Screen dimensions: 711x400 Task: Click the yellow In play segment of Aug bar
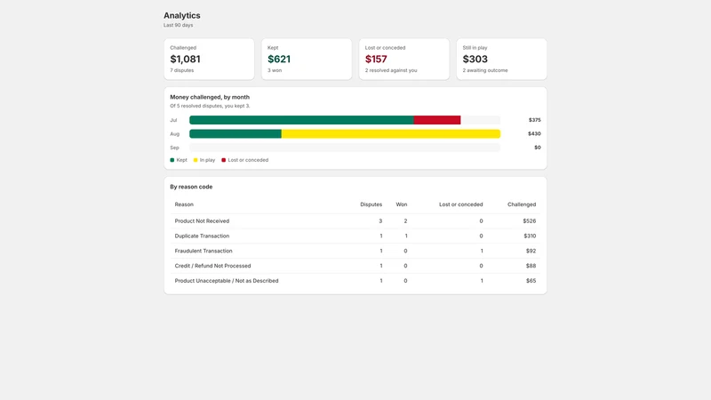point(391,134)
